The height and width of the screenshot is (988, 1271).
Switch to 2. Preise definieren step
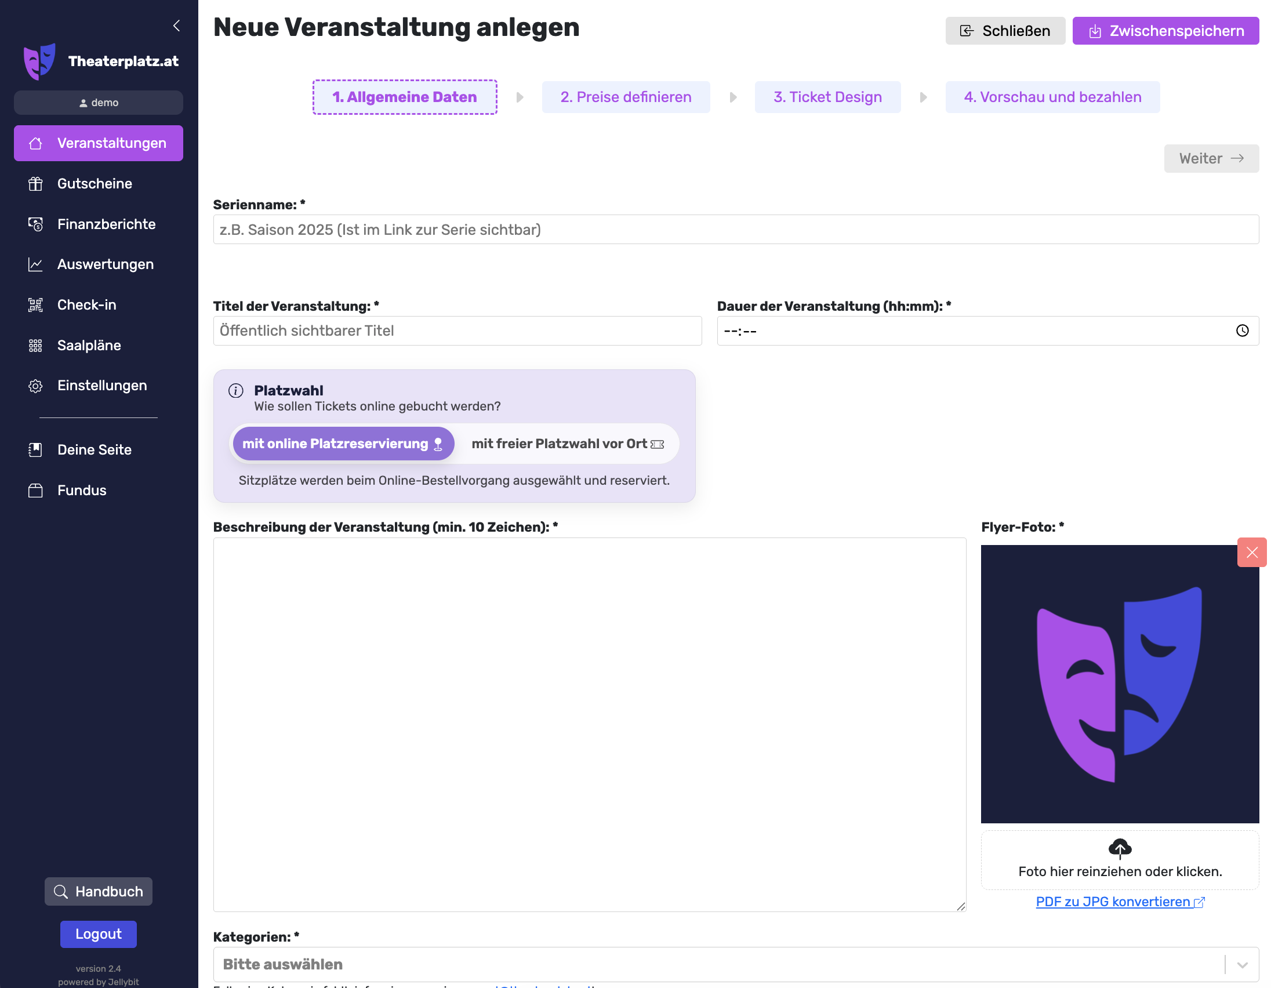(x=626, y=97)
